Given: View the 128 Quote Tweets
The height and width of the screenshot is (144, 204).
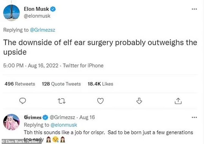Looking at the screenshot, I should 61,84.
